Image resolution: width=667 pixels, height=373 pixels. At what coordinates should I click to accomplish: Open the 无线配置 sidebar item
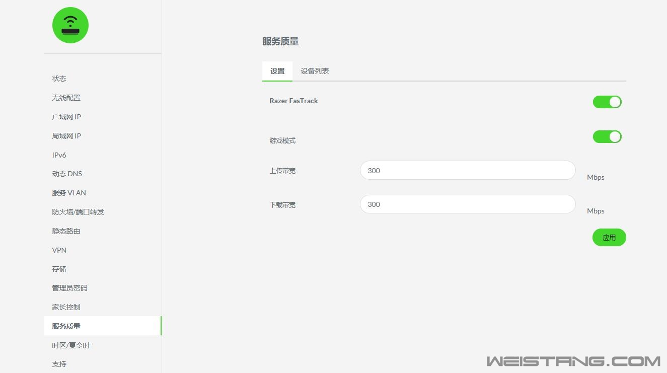click(66, 98)
